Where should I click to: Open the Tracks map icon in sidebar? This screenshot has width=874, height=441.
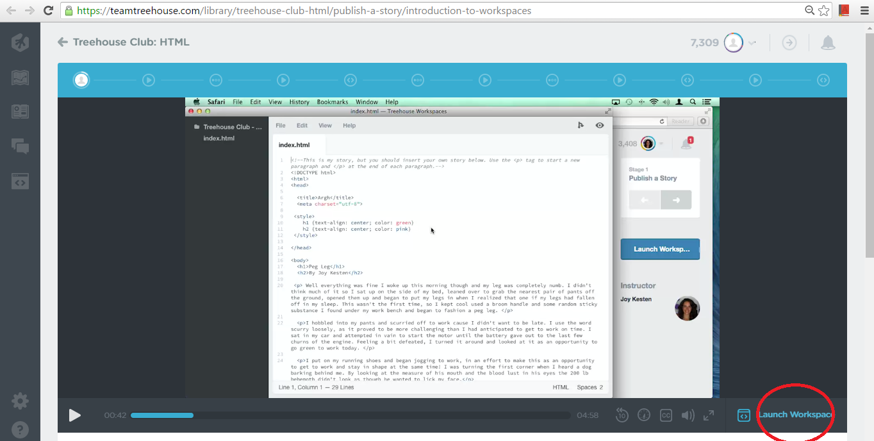(20, 78)
